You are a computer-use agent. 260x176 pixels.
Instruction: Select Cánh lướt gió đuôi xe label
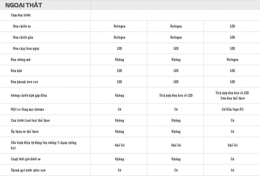pos(25,159)
